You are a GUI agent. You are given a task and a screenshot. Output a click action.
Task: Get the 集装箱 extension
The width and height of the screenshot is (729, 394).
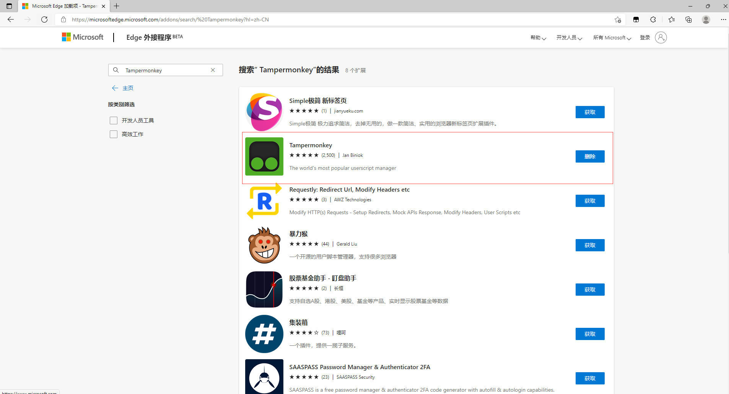pyautogui.click(x=590, y=334)
